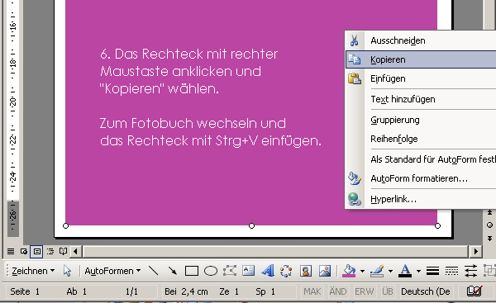Toggle ÜB overwrite mode in status bar
496x303 pixels.
387,291
